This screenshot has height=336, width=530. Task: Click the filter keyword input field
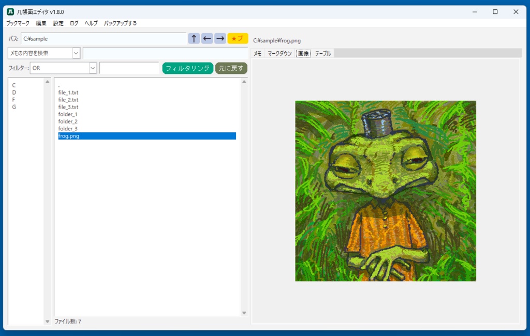click(129, 68)
